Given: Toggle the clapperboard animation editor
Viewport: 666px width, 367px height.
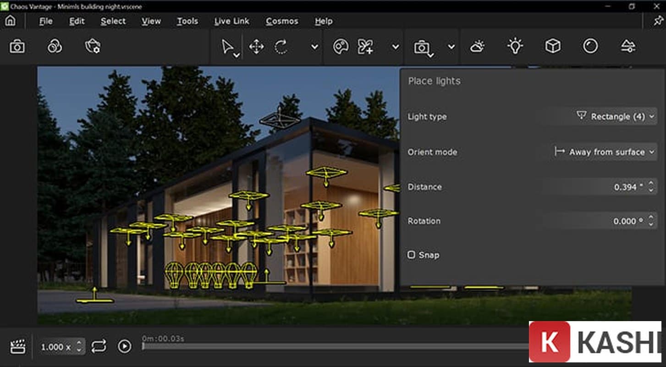Looking at the screenshot, I should click(18, 346).
